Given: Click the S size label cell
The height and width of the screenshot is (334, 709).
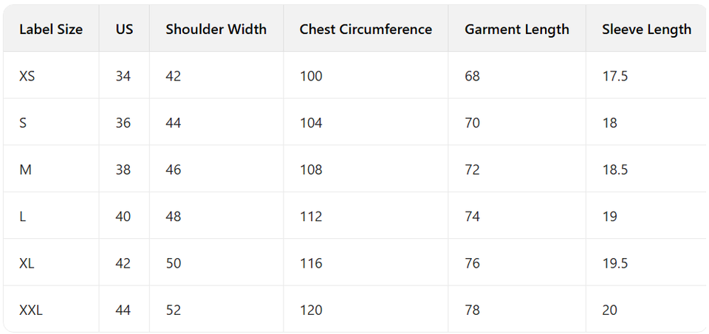Looking at the screenshot, I should tap(23, 123).
